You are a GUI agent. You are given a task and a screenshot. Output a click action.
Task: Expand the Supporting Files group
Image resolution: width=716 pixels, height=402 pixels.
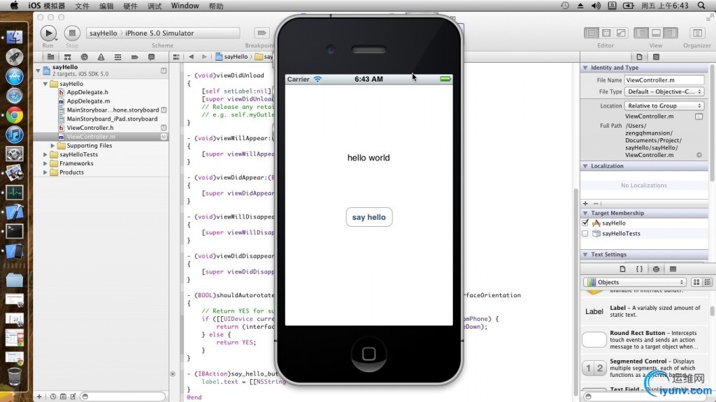pyautogui.click(x=52, y=146)
